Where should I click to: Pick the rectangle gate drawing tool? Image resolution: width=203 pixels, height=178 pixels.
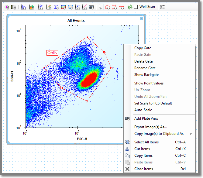(115, 7)
